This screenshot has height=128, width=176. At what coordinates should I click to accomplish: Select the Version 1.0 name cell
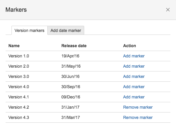coord(19,56)
